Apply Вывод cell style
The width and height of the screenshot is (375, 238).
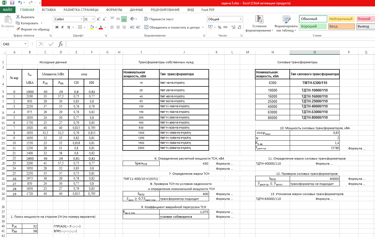(x=365, y=26)
